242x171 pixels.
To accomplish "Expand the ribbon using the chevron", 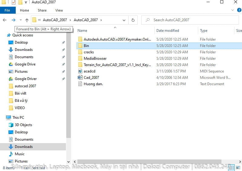I will (x=233, y=10).
